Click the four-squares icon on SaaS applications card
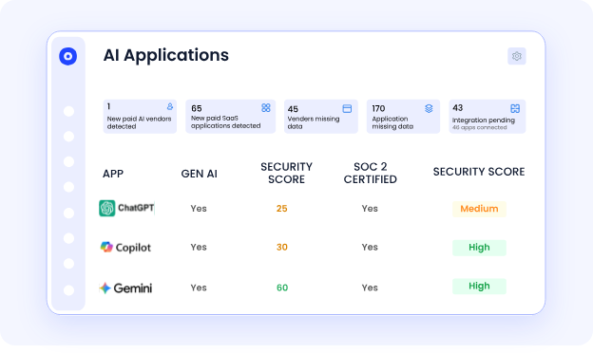This screenshot has width=593, height=353. (x=266, y=108)
